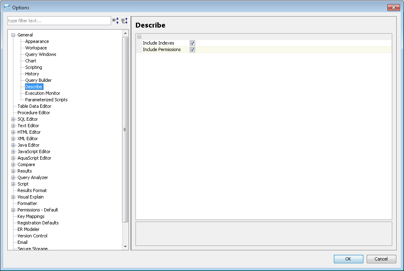
Task: Select the Key Mappings entry
Action: coord(31,216)
